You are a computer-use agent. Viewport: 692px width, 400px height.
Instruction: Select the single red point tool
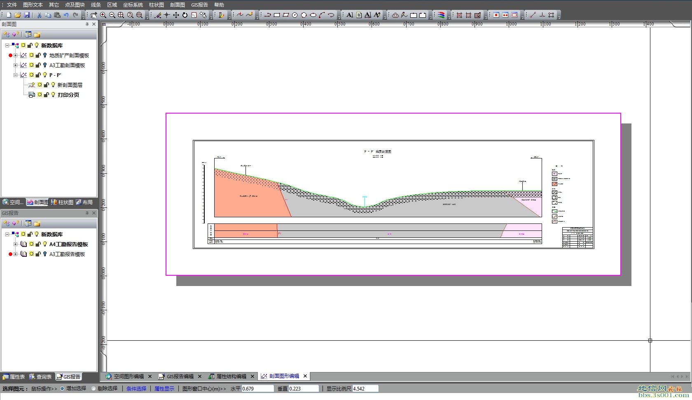pos(496,15)
